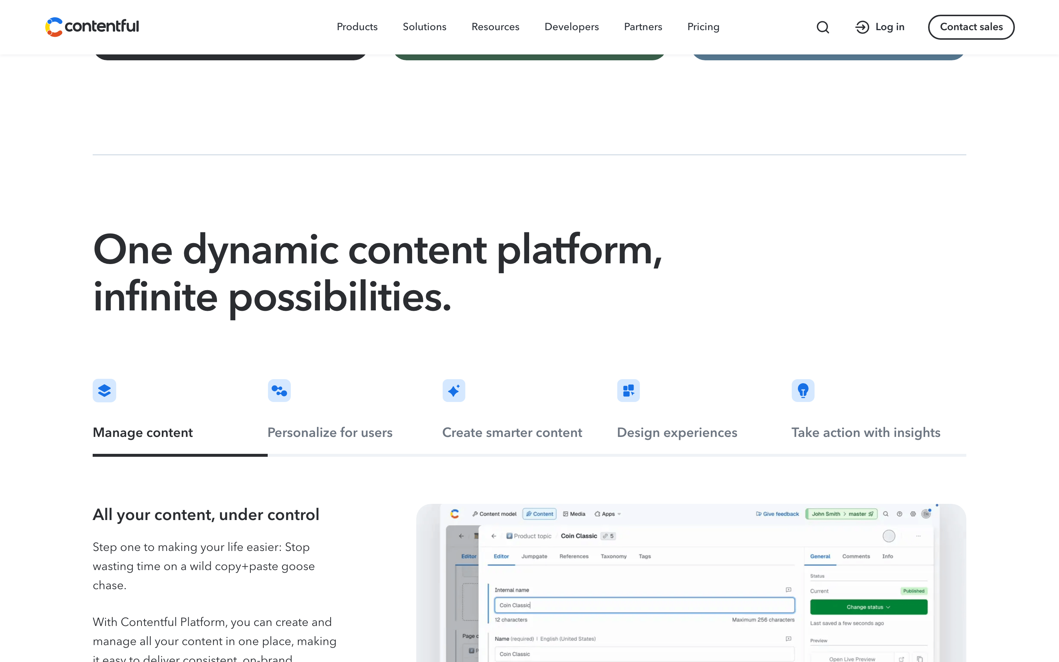This screenshot has width=1059, height=662.
Task: Open the Products menu
Action: coord(357,27)
